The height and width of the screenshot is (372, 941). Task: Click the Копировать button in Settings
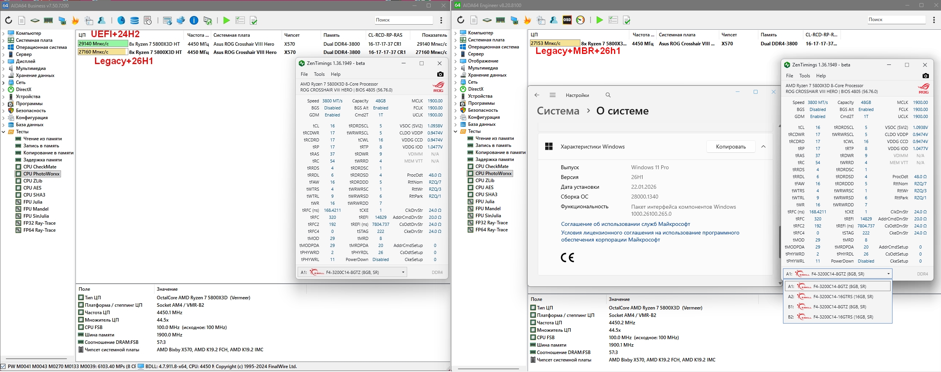point(731,147)
